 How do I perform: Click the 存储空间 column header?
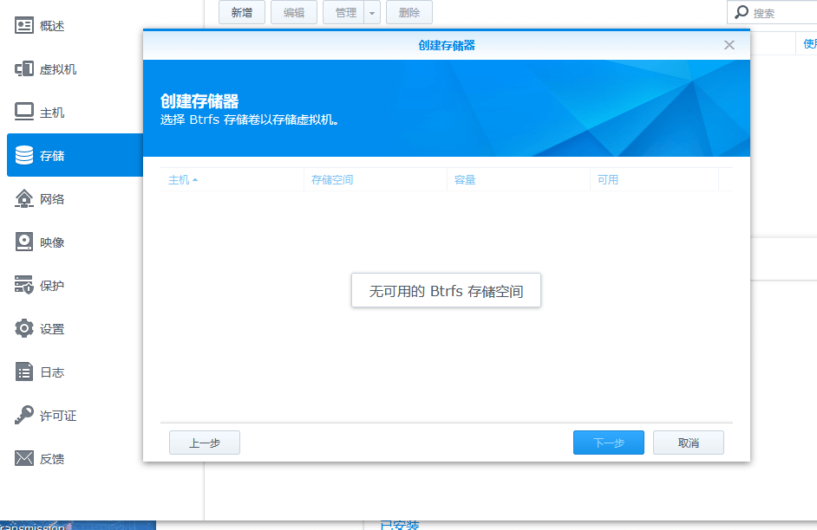(x=331, y=179)
